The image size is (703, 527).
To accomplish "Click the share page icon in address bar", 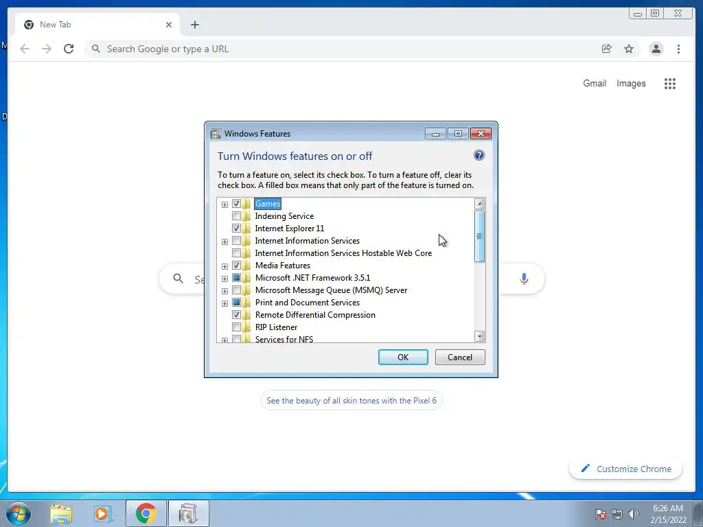I will [607, 49].
